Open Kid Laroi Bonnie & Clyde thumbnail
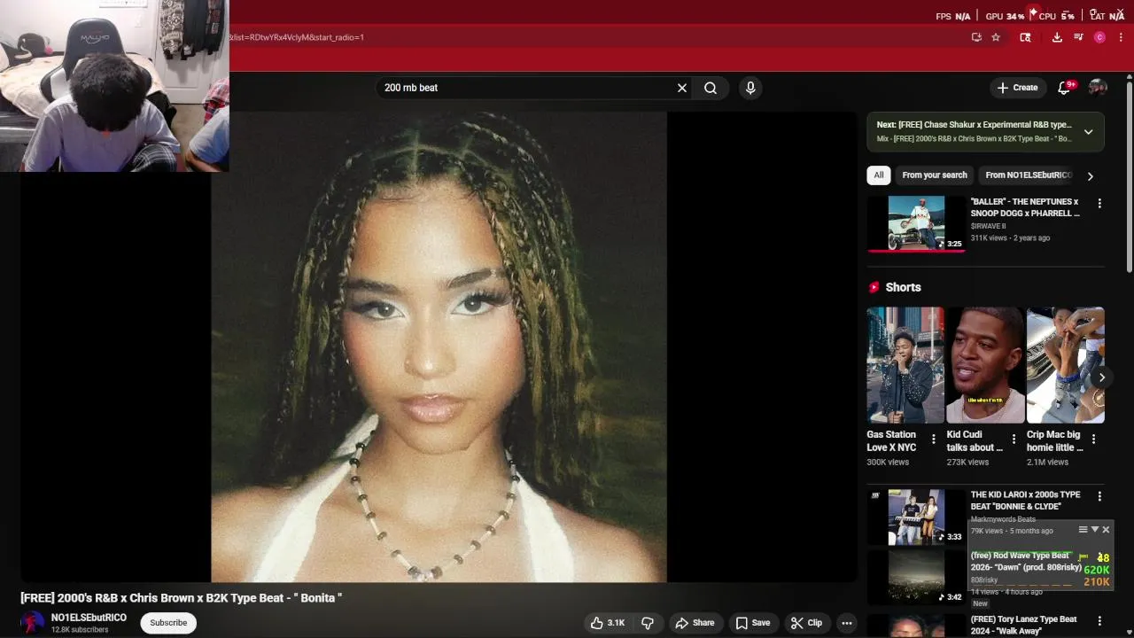Viewport: 1134px width, 638px height. coord(915,516)
